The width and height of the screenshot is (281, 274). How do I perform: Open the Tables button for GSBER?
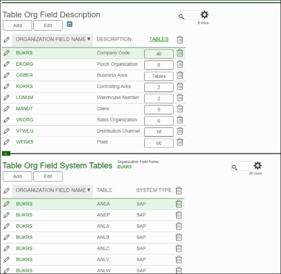159,76
